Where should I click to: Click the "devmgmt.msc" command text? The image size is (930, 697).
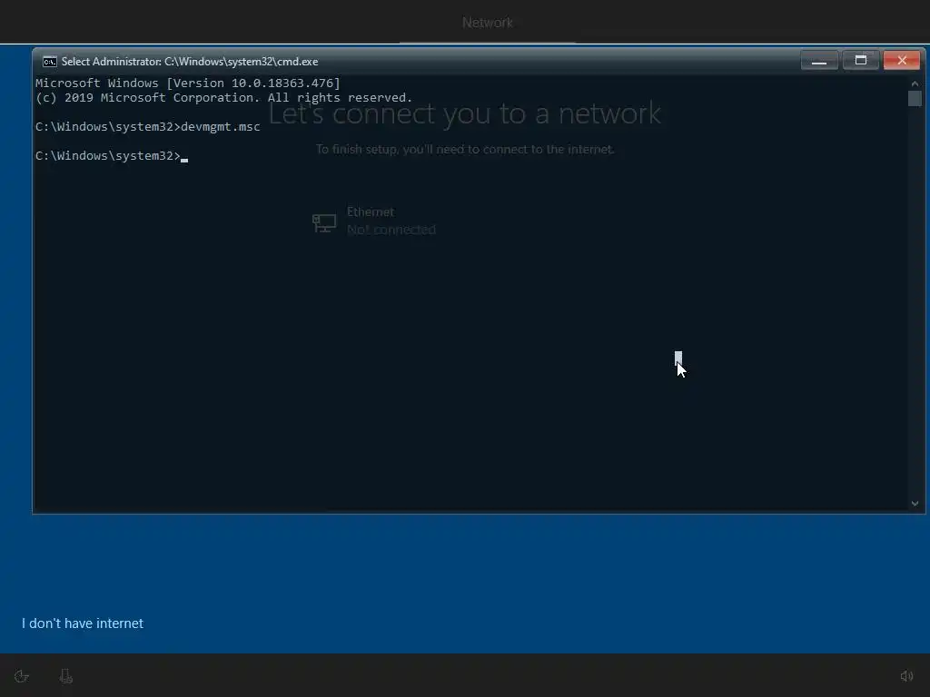[221, 127]
